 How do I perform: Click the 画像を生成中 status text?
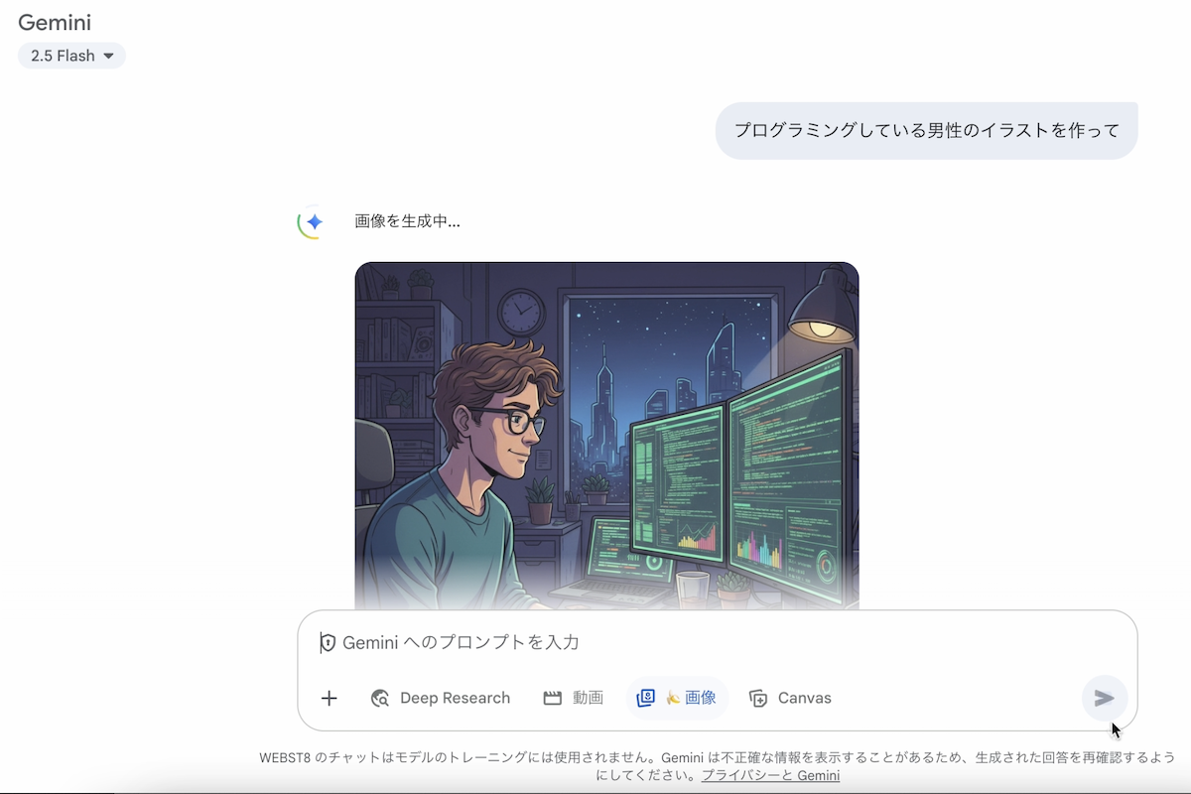[407, 221]
